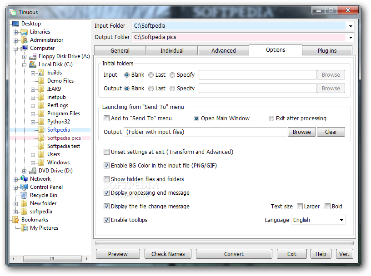
Task: Enable Show hidden files and folders
Action: coord(106,179)
